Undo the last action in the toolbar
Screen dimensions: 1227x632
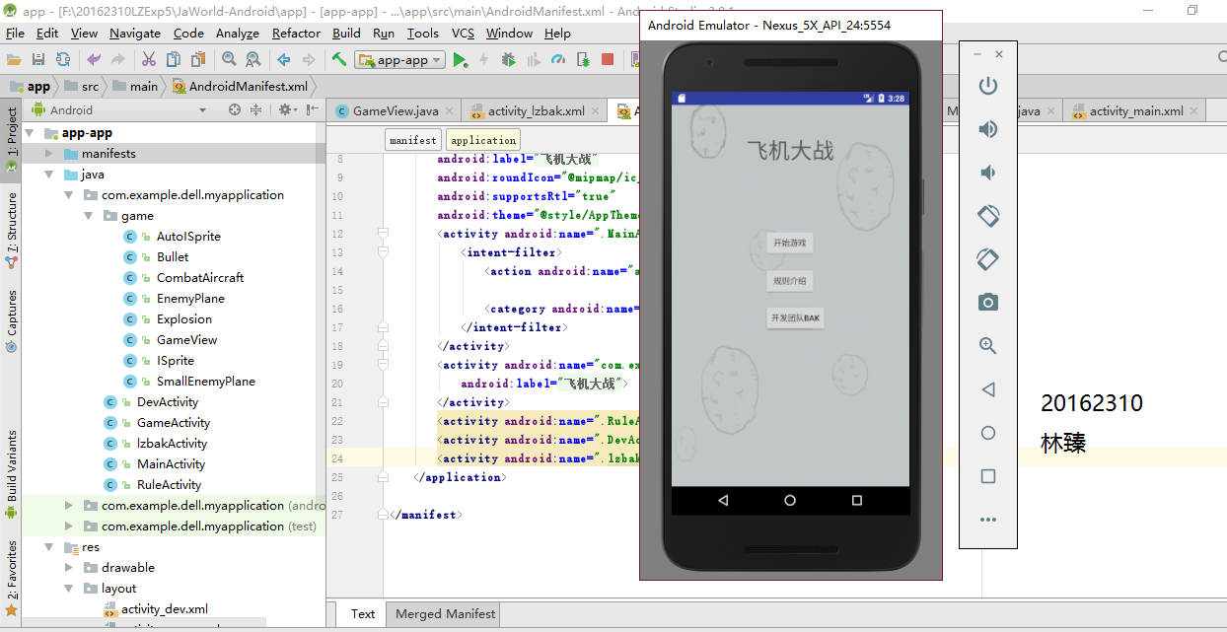pyautogui.click(x=94, y=59)
